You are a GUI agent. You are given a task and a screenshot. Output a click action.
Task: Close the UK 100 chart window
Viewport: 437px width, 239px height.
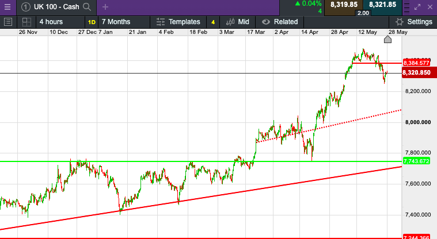430,7
